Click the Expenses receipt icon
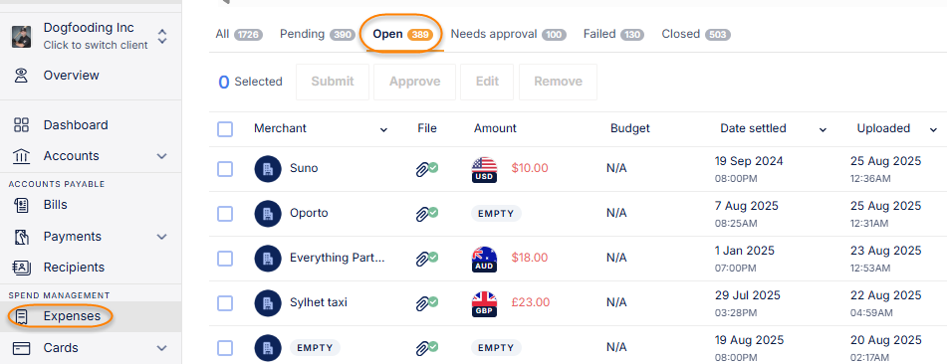The height and width of the screenshot is (364, 947). (x=21, y=317)
